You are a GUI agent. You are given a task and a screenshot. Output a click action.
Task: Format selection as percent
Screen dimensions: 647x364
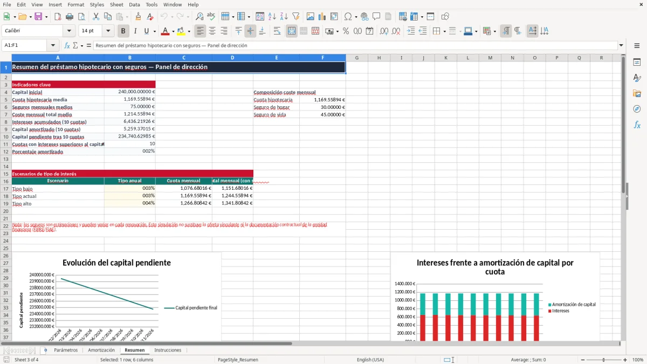click(x=346, y=31)
